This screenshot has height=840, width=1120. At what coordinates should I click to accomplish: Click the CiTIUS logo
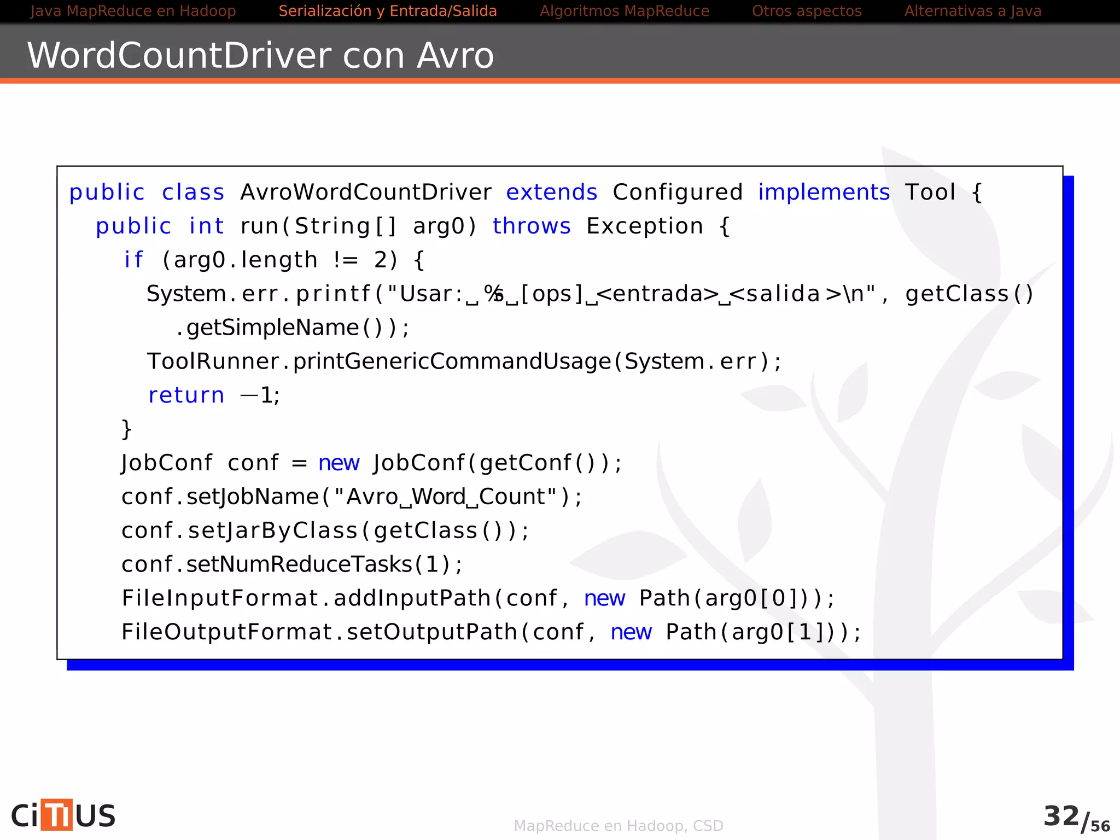(63, 815)
